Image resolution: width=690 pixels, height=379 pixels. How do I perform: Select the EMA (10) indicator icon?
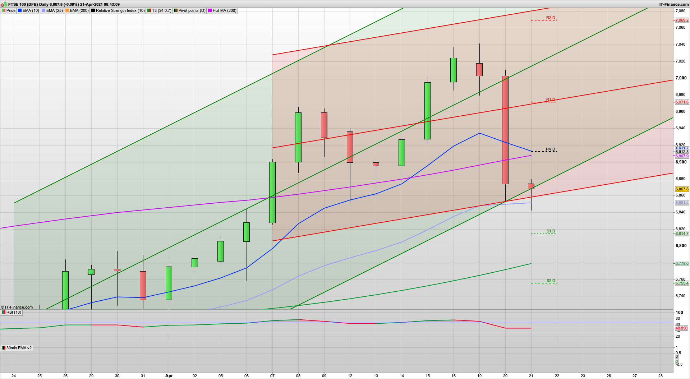click(20, 10)
